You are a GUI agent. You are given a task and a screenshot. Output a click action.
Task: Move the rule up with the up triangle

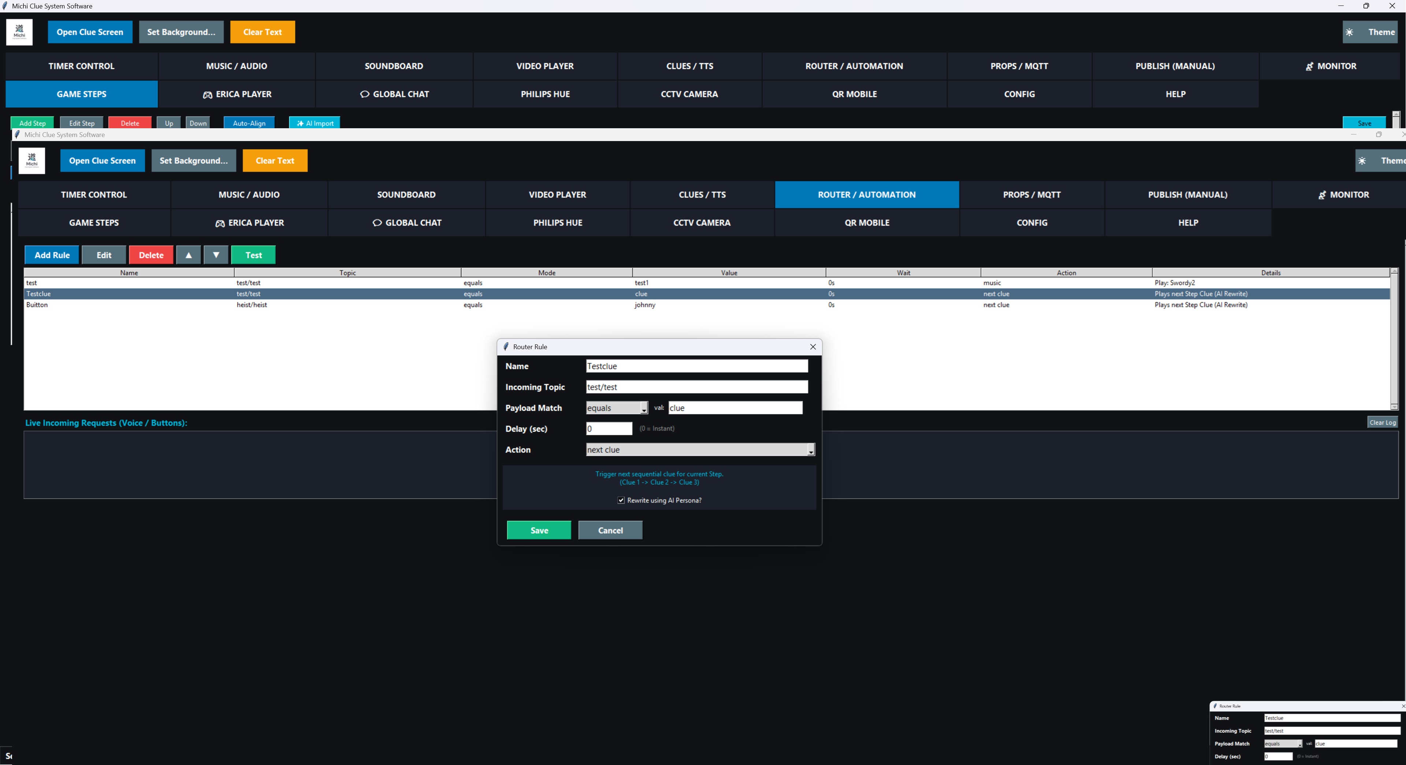(x=188, y=255)
